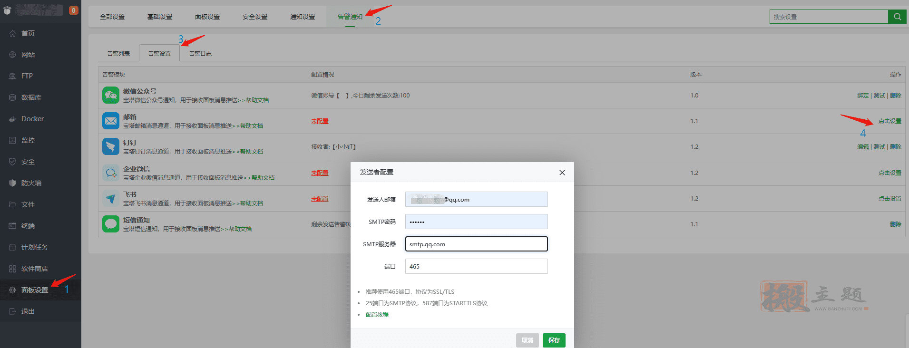Image resolution: width=909 pixels, height=348 pixels.
Task: Open 帮助文档 link in 企业微信 row
Action: (x=263, y=178)
